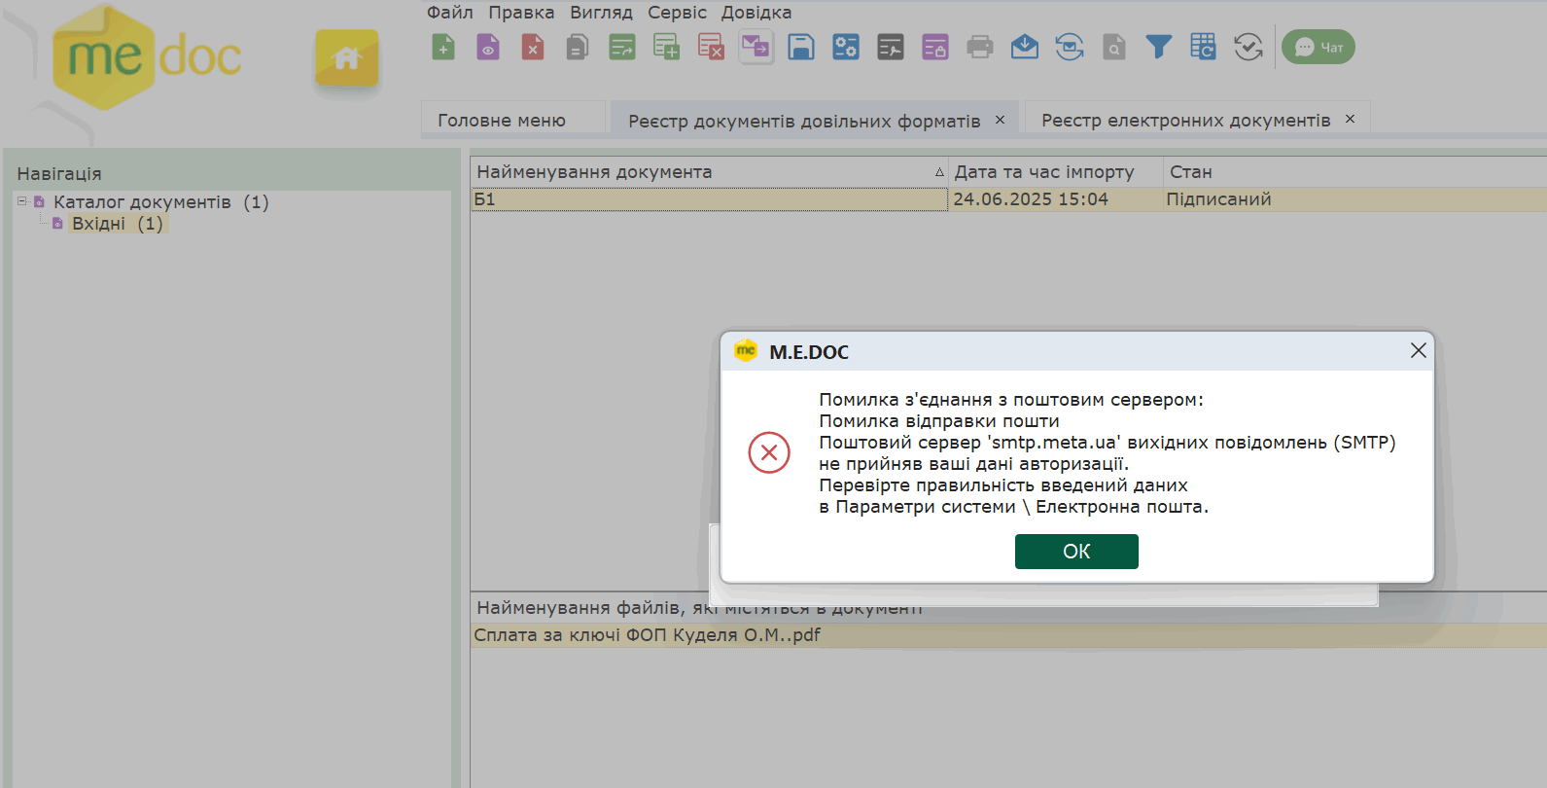The width and height of the screenshot is (1547, 788).
Task: Click the purple lock document icon
Action: pyautogui.click(x=935, y=47)
